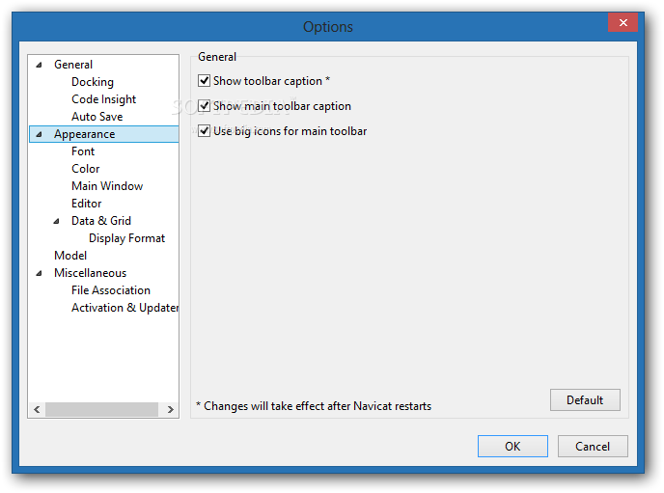This screenshot has height=493, width=664.
Task: Open Activation & Updater settings
Action: click(124, 308)
